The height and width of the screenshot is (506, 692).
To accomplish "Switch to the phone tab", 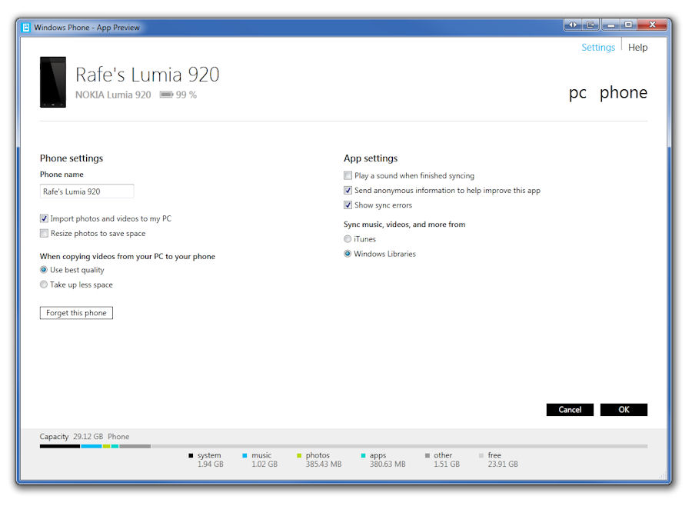I will click(x=623, y=93).
